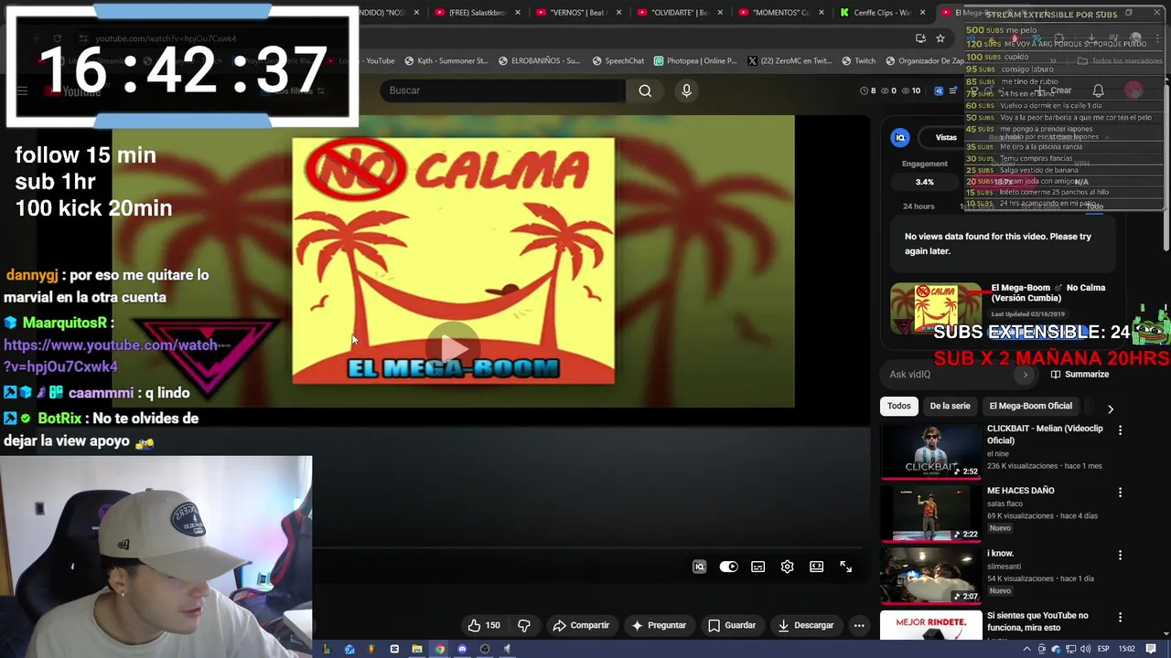Open the CLICKBAIT - Melian video thumbnail

point(930,451)
